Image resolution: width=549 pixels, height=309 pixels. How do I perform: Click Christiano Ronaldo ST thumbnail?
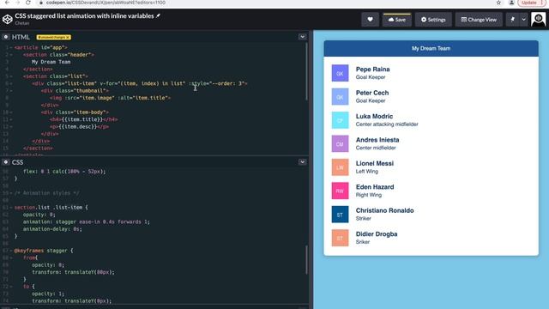tap(340, 215)
